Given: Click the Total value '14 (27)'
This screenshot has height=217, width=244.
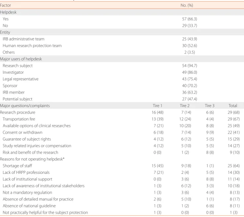Looking at the screenshot, I should 234,146.
